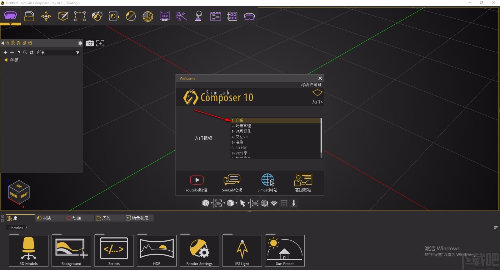Open dropdown next to solid cube shading icon
The width and height of the screenshot is (500, 270).
click(x=236, y=203)
